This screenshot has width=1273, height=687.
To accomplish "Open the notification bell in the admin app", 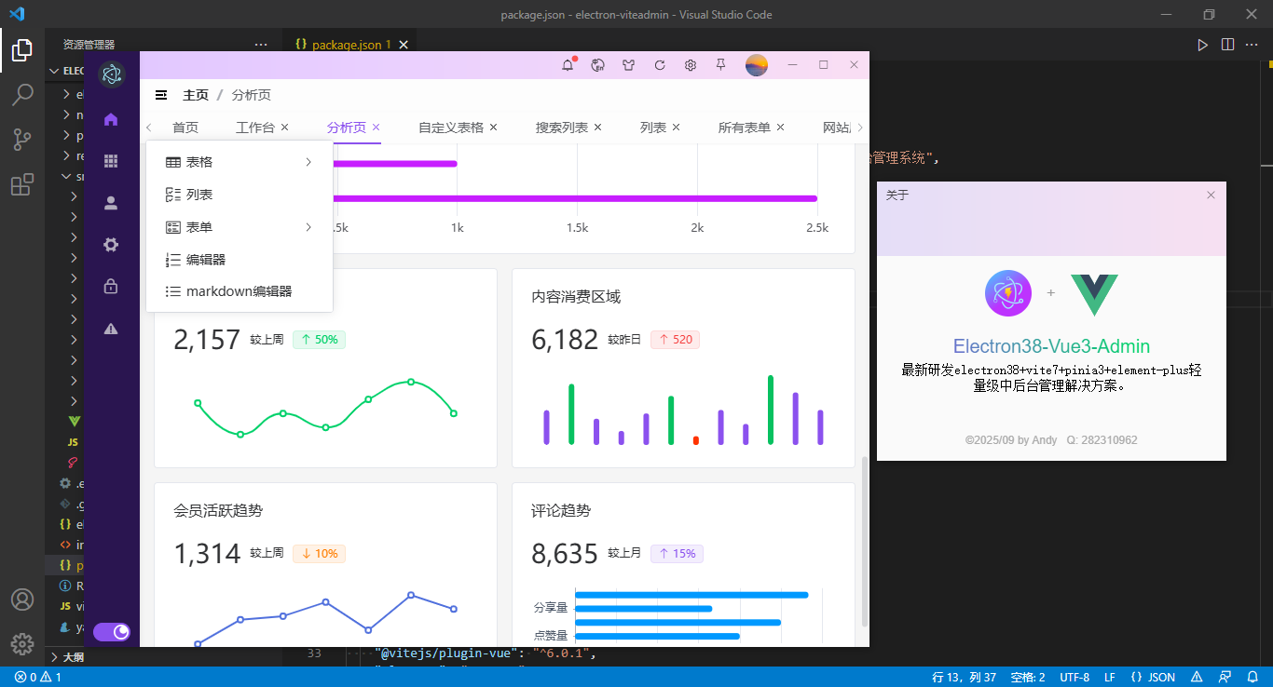I will click(568, 65).
